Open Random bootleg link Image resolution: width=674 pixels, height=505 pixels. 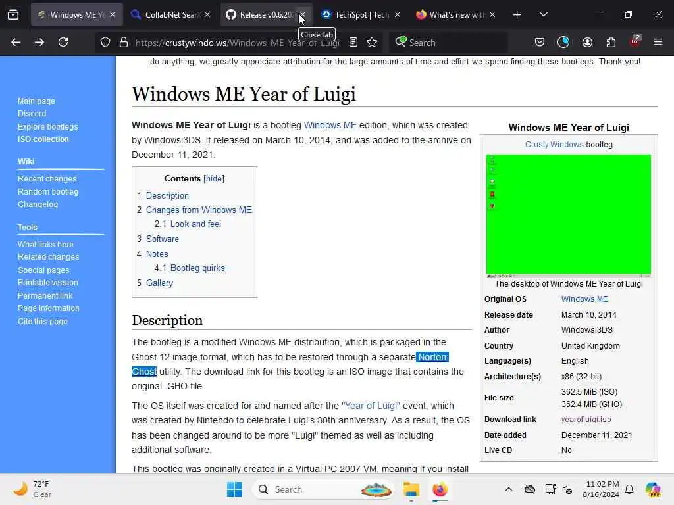[x=47, y=191]
